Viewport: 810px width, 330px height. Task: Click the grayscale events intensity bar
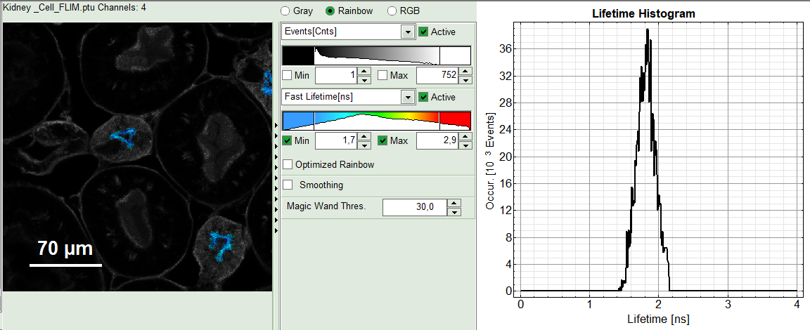(x=376, y=55)
